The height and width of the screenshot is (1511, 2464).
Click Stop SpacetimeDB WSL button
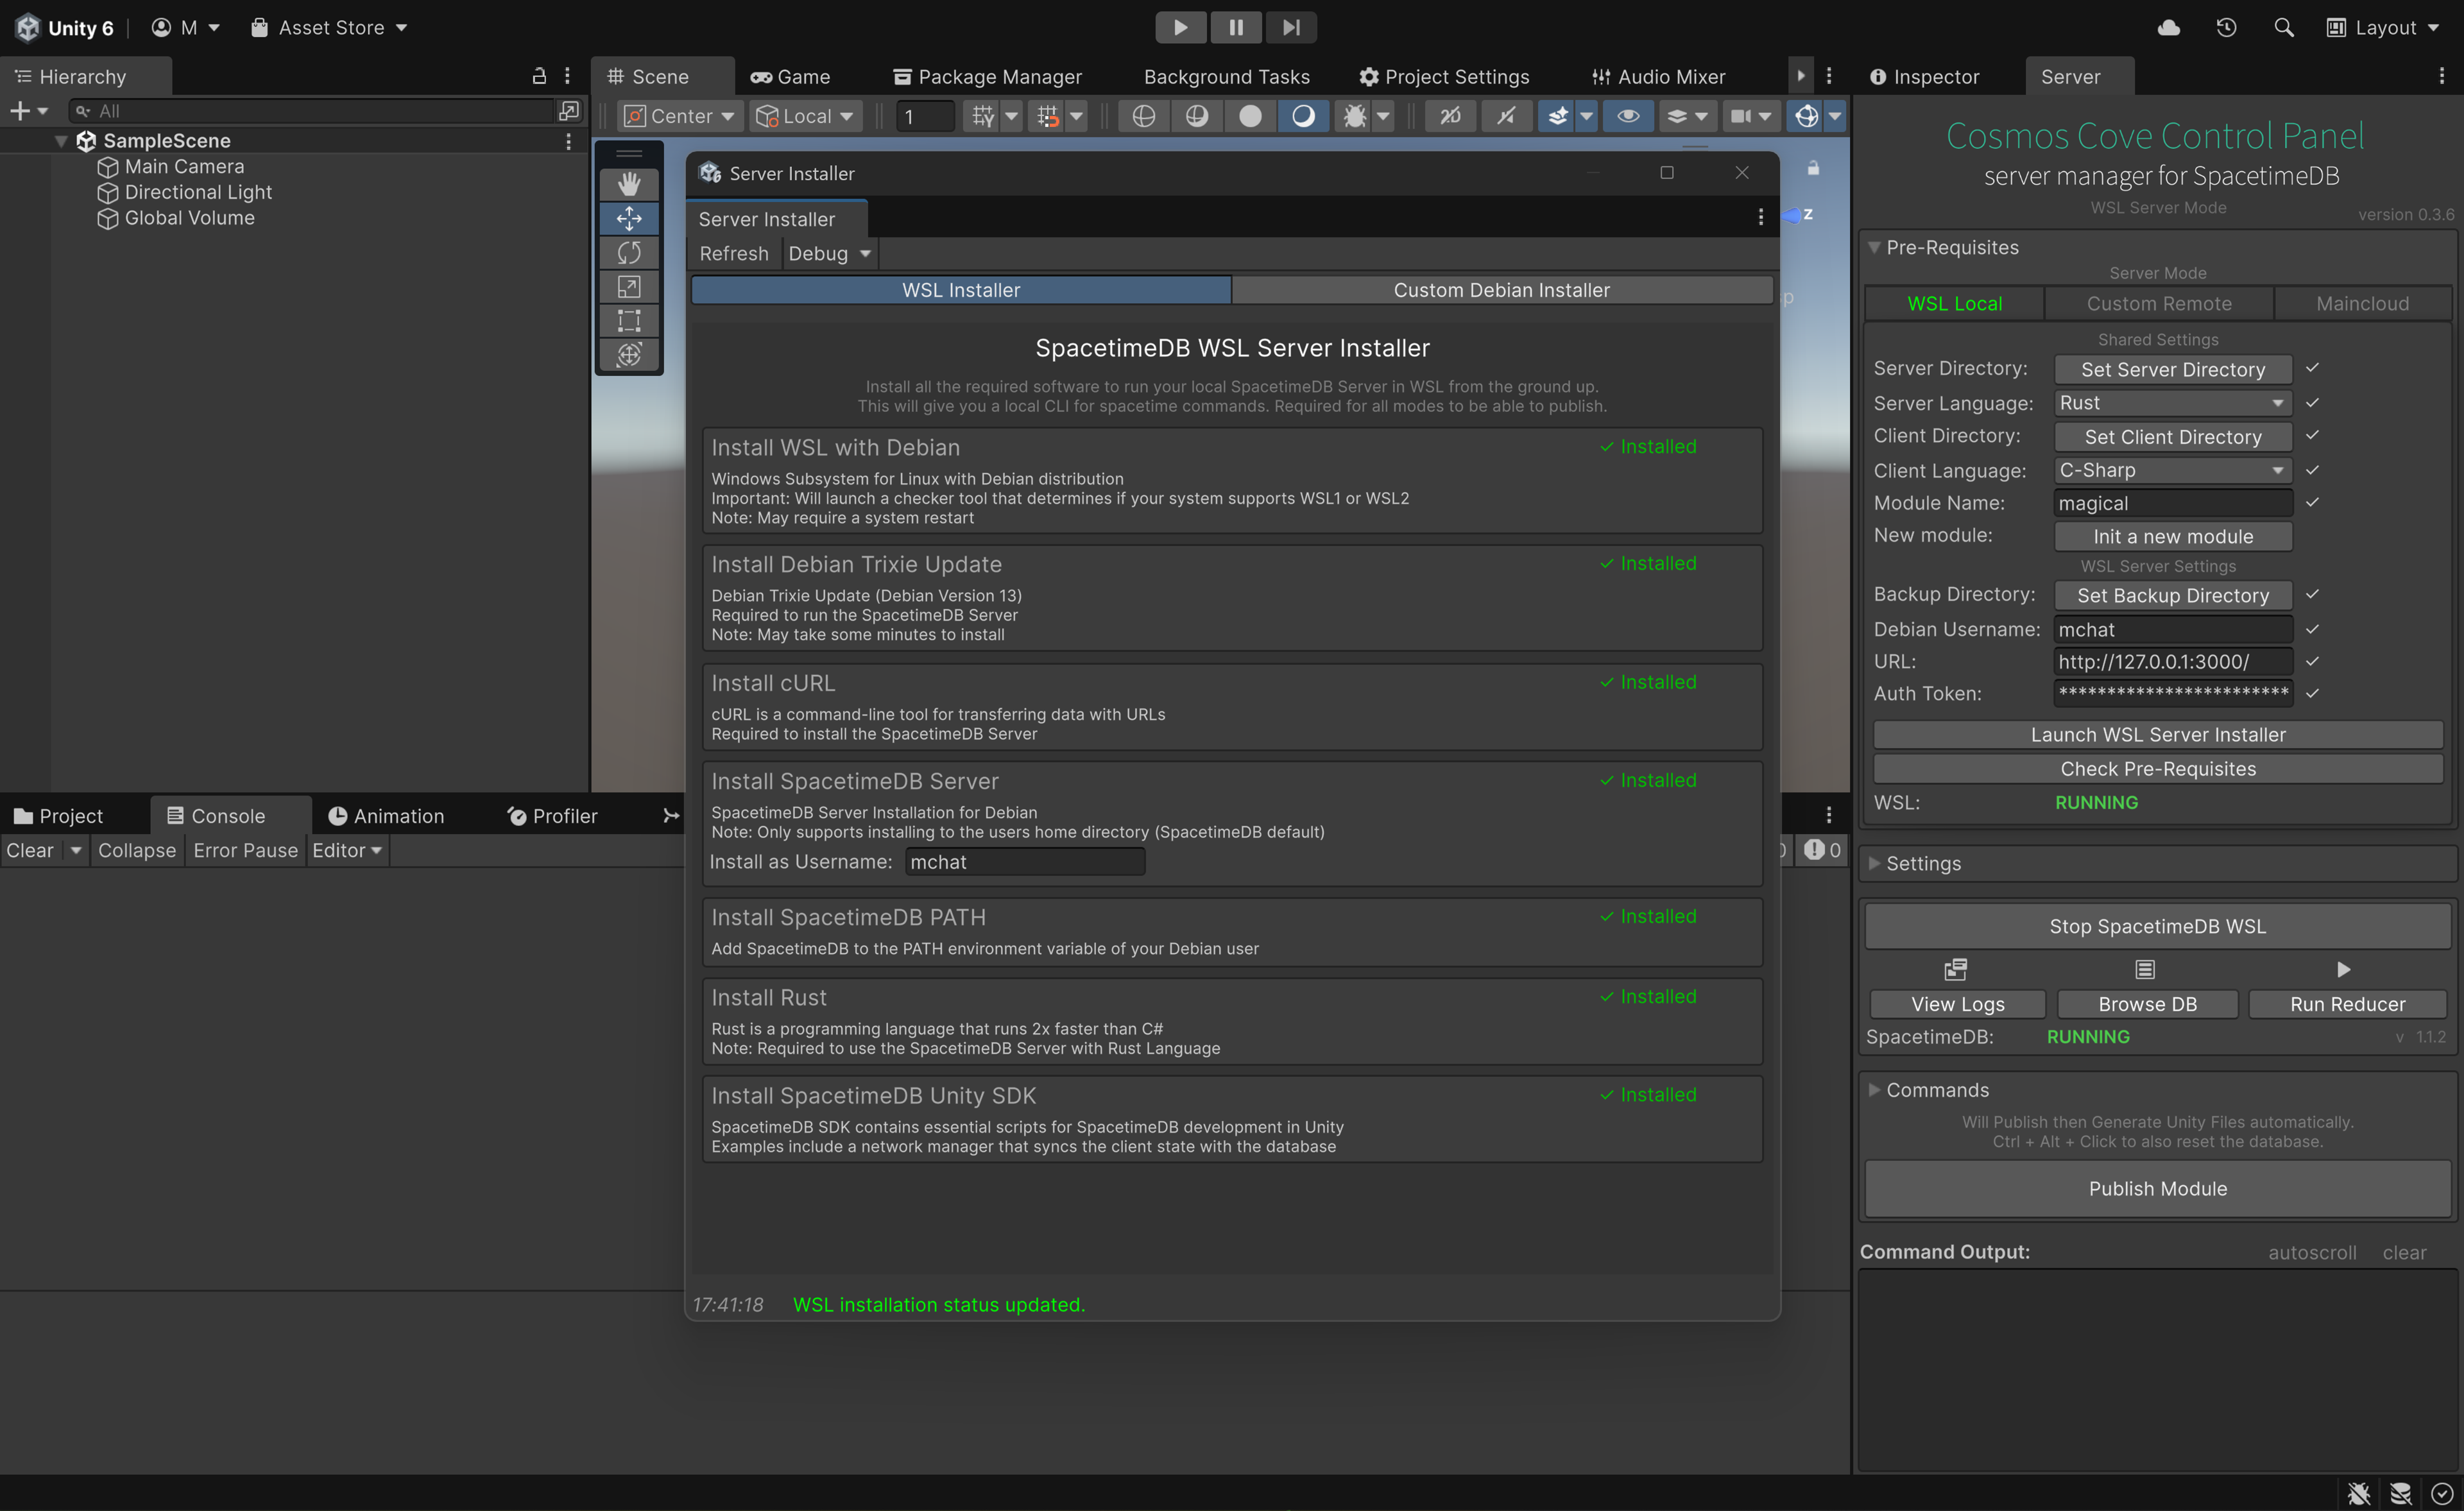(2157, 926)
